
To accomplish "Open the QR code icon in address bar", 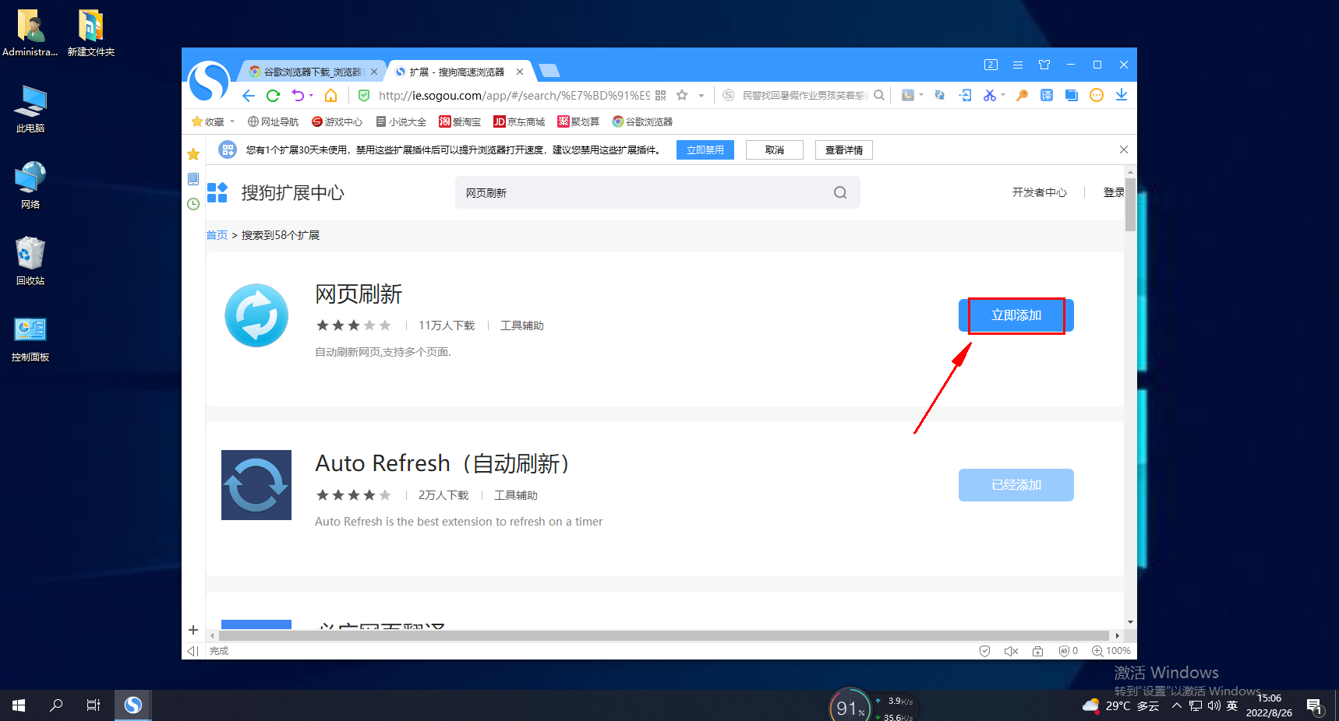I will 661,96.
